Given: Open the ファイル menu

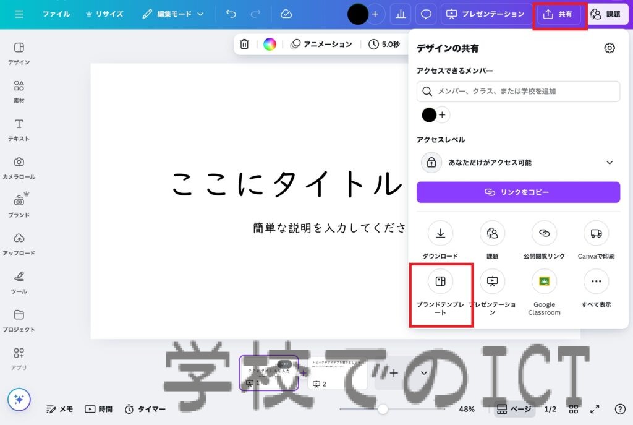Looking at the screenshot, I should pyautogui.click(x=56, y=14).
